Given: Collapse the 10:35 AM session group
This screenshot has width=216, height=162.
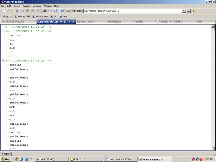Looking at the screenshot, I should coord(3,61).
